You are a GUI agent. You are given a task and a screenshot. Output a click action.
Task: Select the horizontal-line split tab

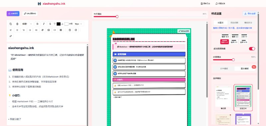tap(248, 23)
